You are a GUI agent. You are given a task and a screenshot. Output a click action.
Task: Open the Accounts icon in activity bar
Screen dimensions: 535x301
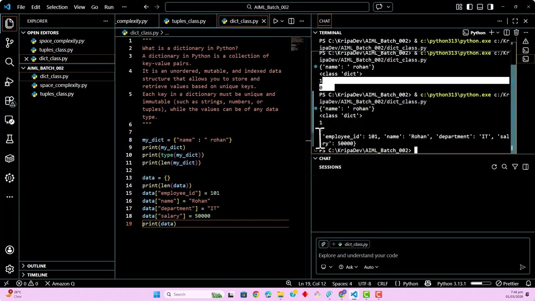pyautogui.click(x=10, y=250)
